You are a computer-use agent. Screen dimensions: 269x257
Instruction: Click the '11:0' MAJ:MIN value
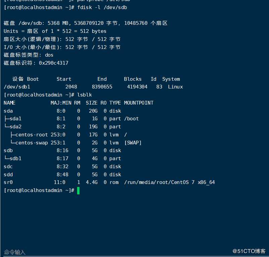tap(59, 182)
